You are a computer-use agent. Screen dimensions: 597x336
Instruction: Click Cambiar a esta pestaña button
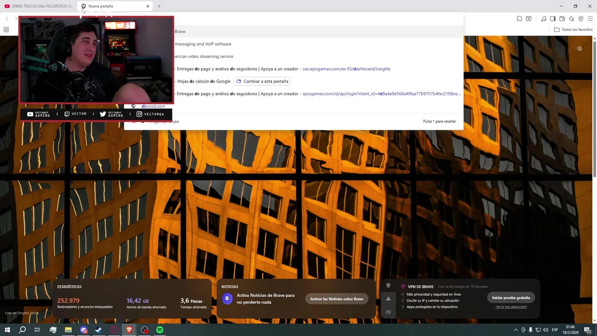tap(262, 81)
